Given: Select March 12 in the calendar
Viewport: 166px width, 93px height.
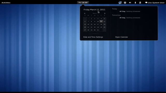Looking at the screenshot, I should [104, 21].
